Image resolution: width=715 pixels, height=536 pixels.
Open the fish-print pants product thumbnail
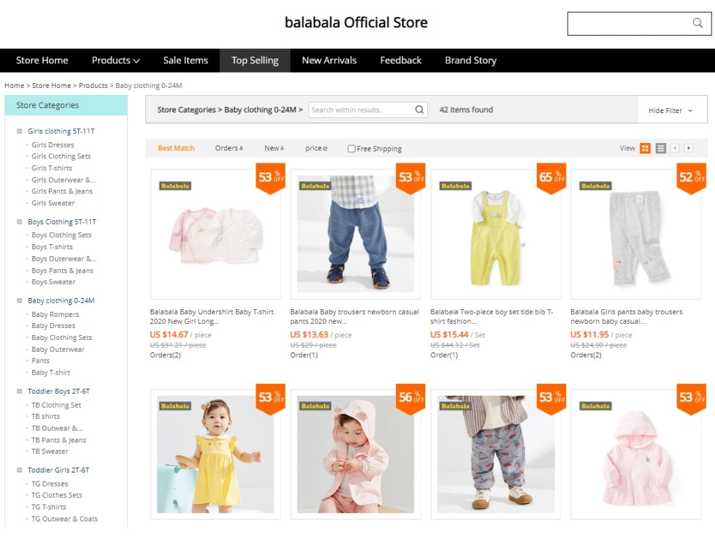pos(496,454)
